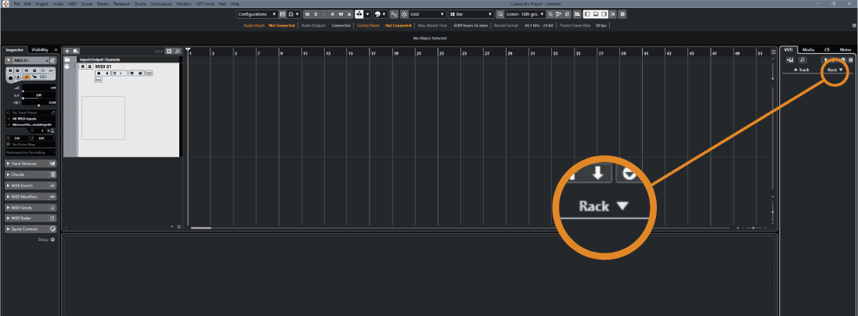
Task: Enable record on MIDI 01 track
Action: click(x=99, y=74)
